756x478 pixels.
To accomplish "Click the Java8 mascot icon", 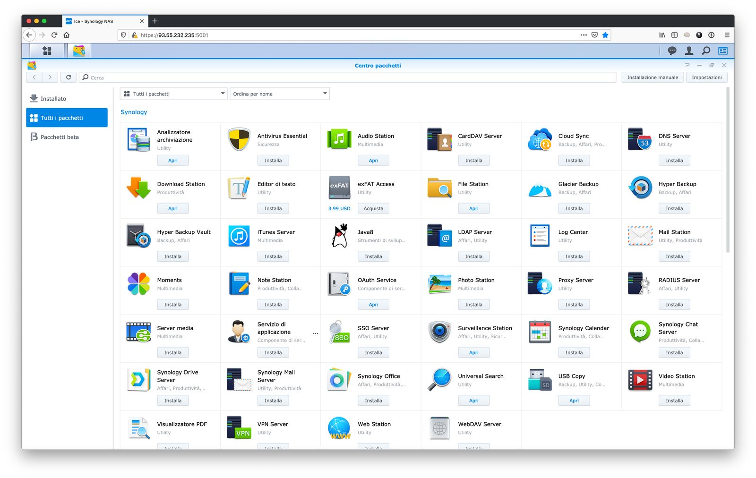I will pos(339,236).
